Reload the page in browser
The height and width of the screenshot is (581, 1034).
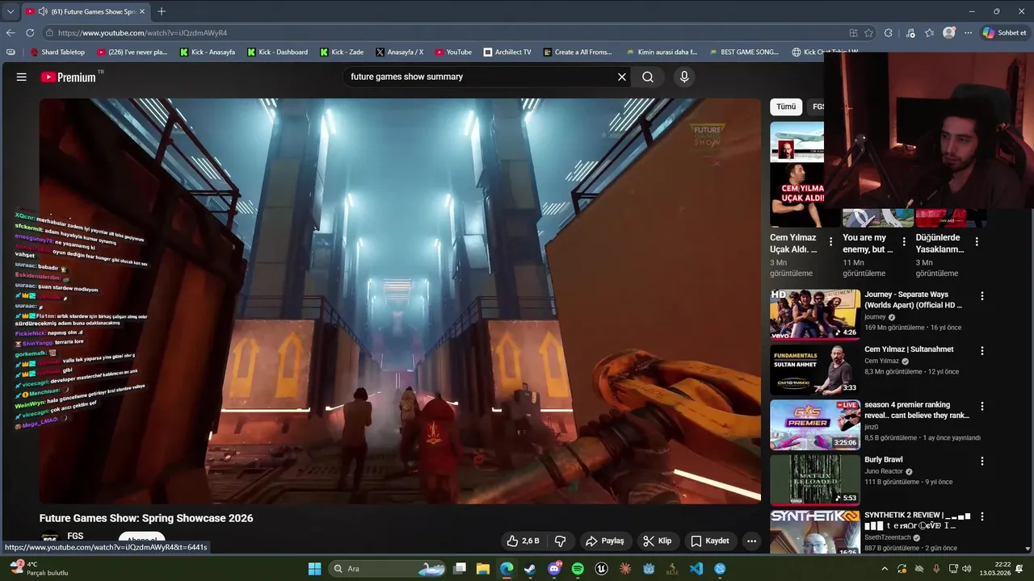(x=30, y=33)
